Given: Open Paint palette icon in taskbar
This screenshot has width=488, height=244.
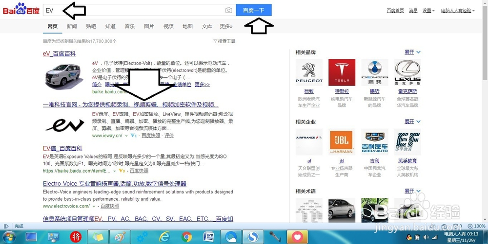Looking at the screenshot, I should [x=120, y=237].
